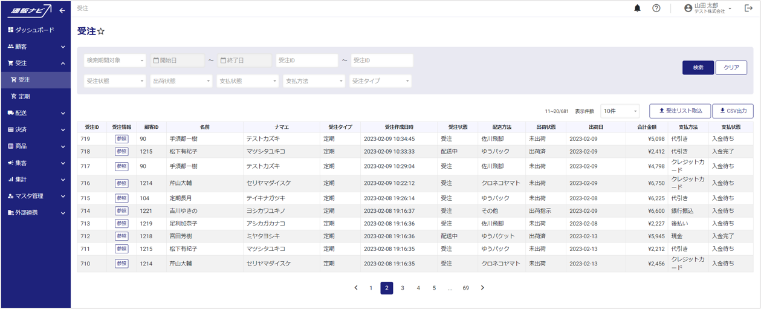761x309 pixels.
Task: Open the help question mark icon
Action: (656, 8)
